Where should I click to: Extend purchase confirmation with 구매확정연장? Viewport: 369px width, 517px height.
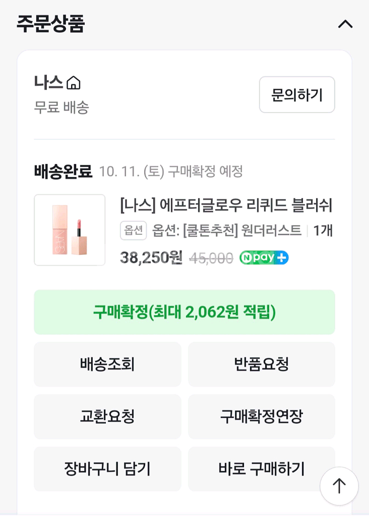262,417
